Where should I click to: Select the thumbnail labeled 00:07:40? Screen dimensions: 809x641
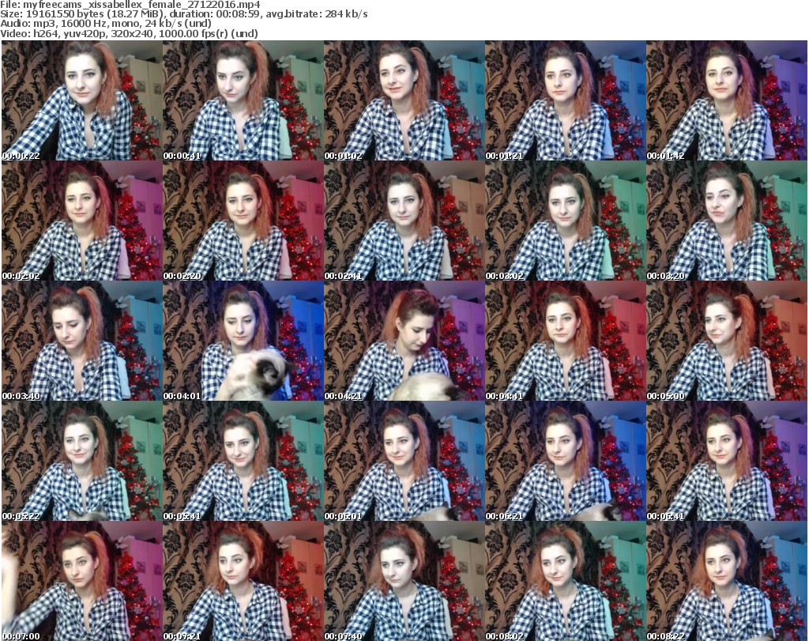coord(404,582)
